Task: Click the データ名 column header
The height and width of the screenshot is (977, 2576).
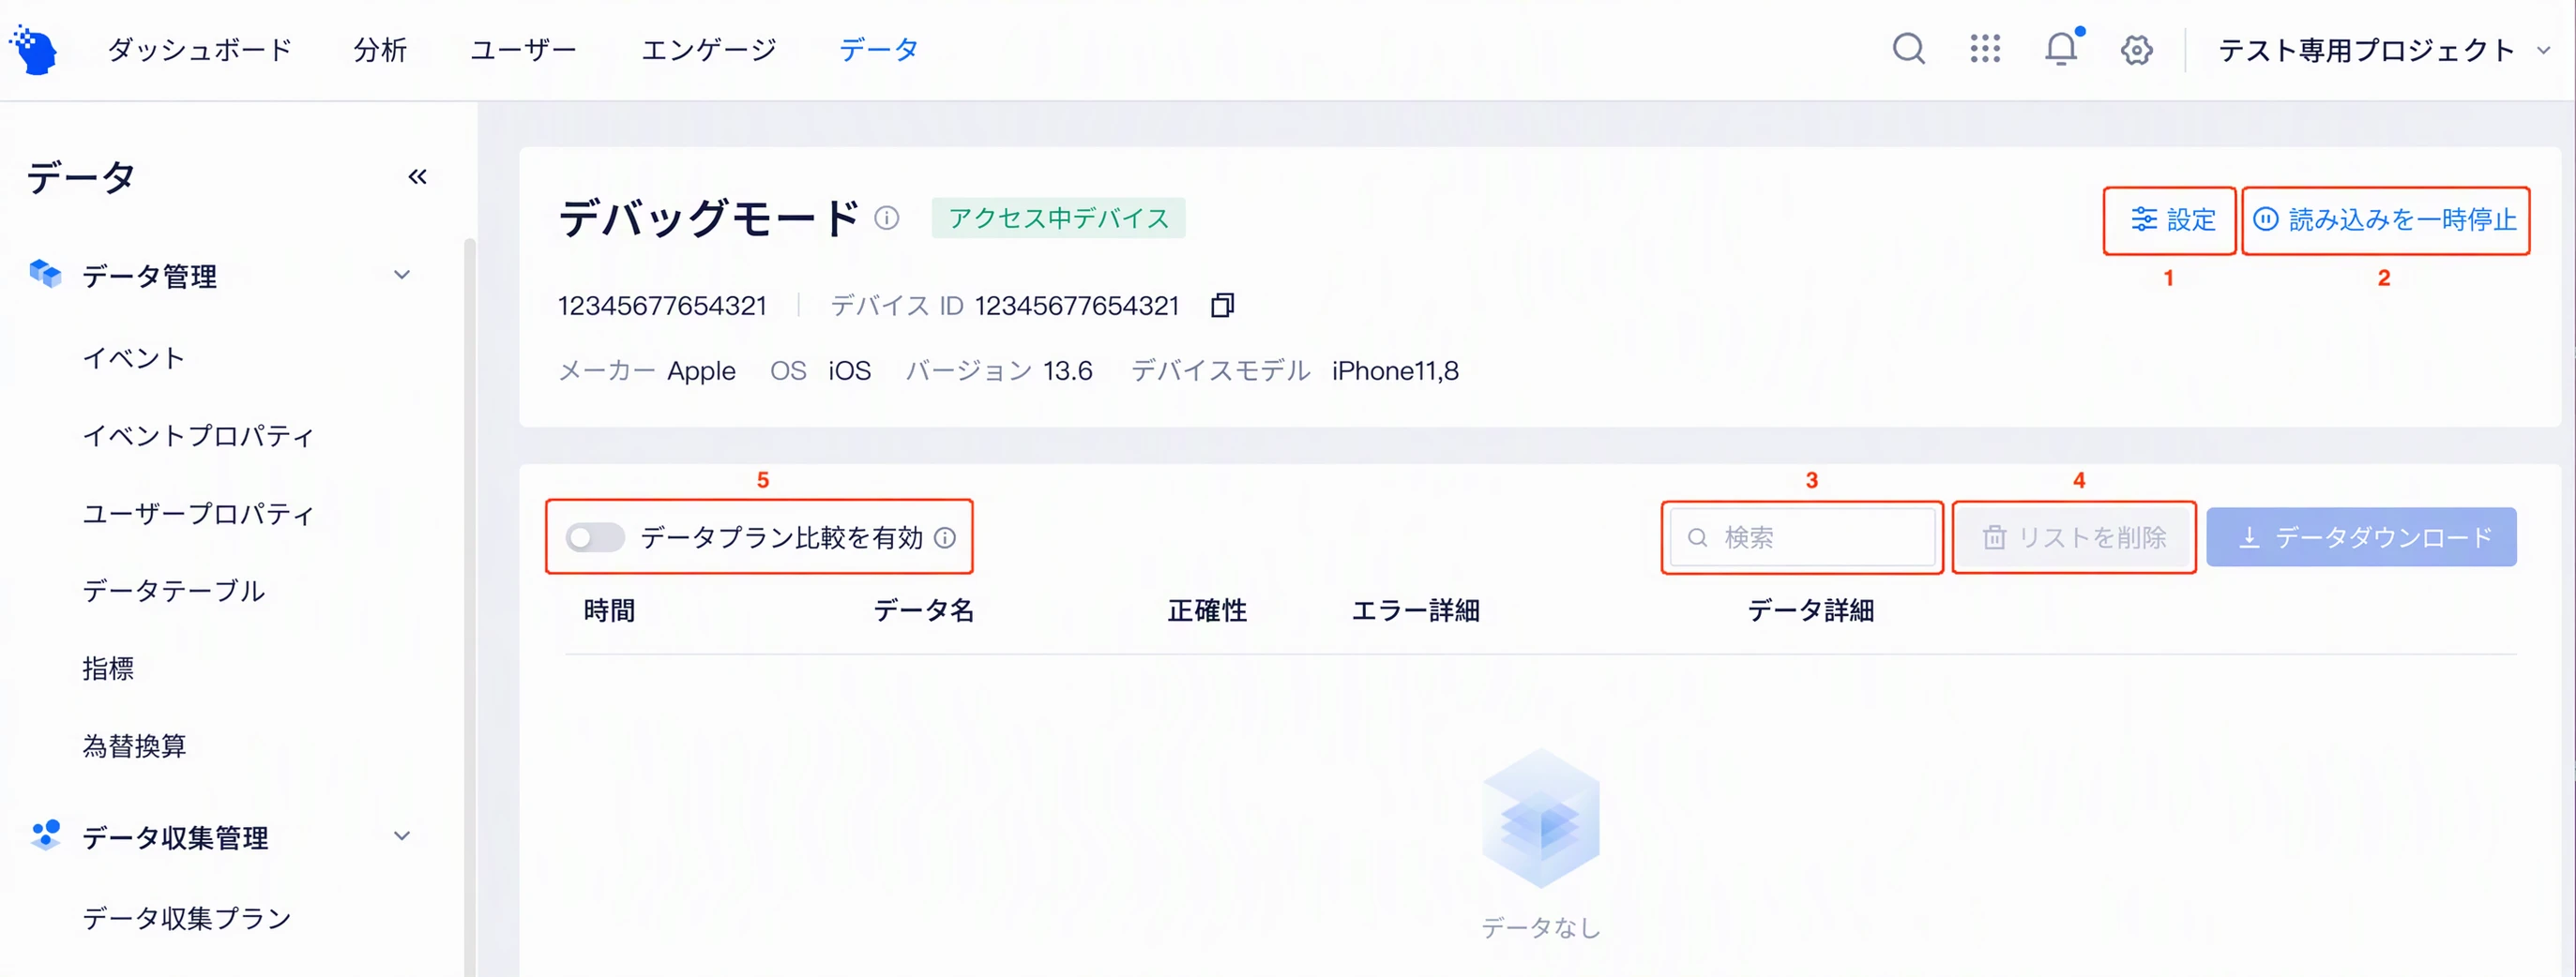Action: coord(923,610)
